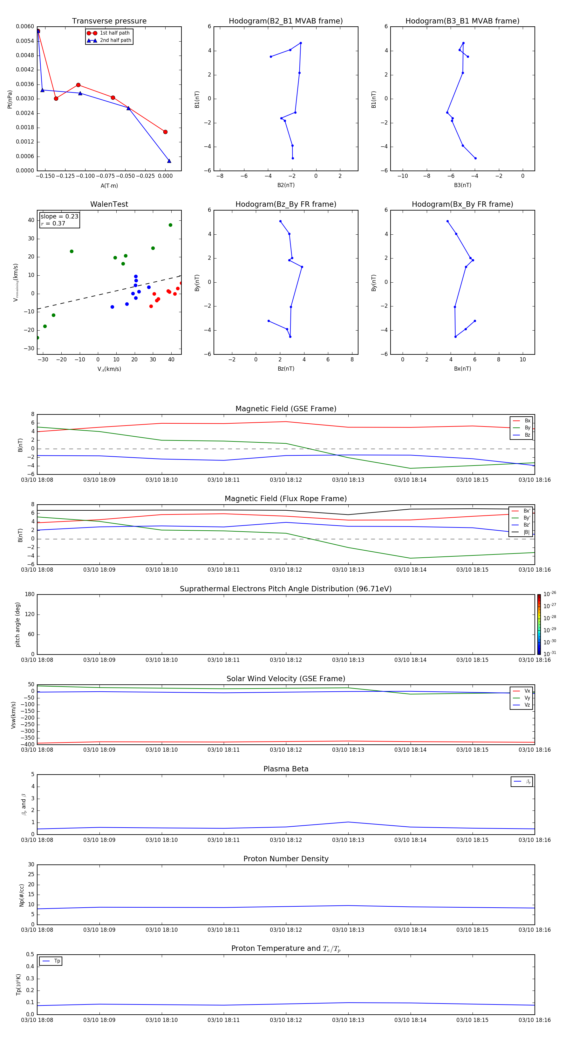Click the 'Hodogram(B3_B1 MVAB frame)' title
The image size is (572, 1048).
pos(462,21)
